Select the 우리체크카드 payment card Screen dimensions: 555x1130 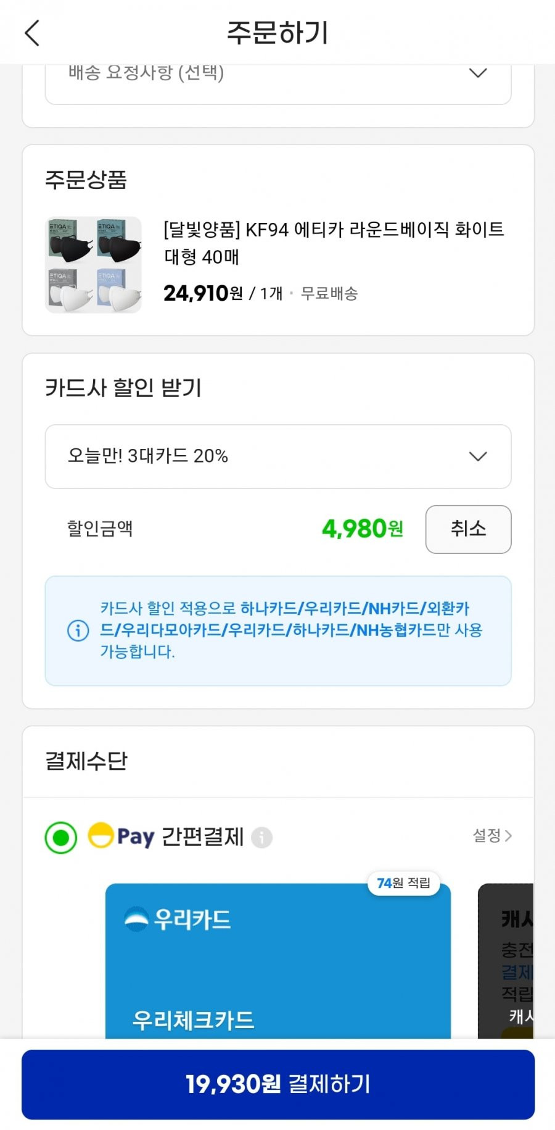[278, 961]
